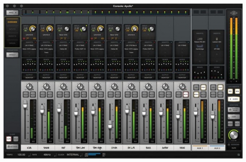Click the Guitar channel pan knob
The width and height of the screenshot is (246, 162).
[x=165, y=86]
